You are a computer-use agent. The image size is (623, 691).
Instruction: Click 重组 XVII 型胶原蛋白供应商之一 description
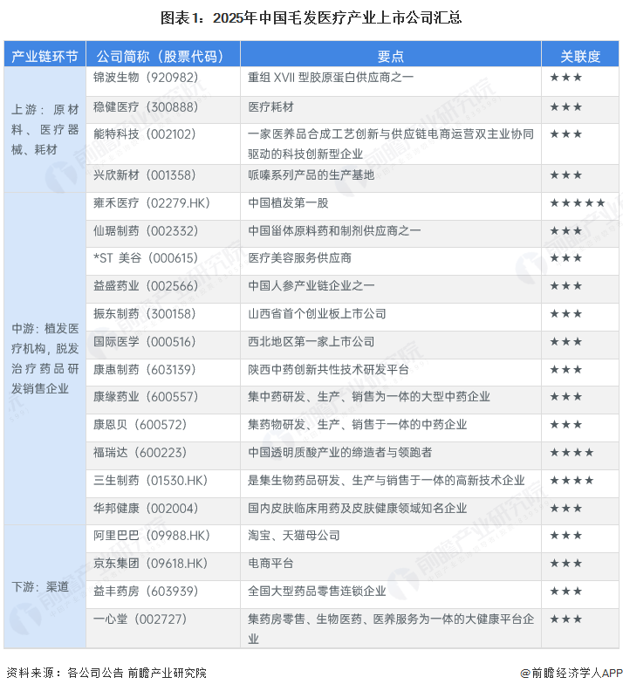point(331,78)
